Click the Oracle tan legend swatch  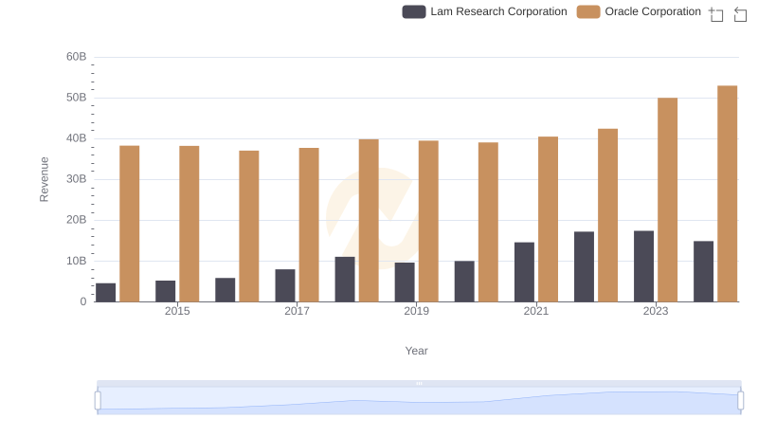pyautogui.click(x=588, y=11)
